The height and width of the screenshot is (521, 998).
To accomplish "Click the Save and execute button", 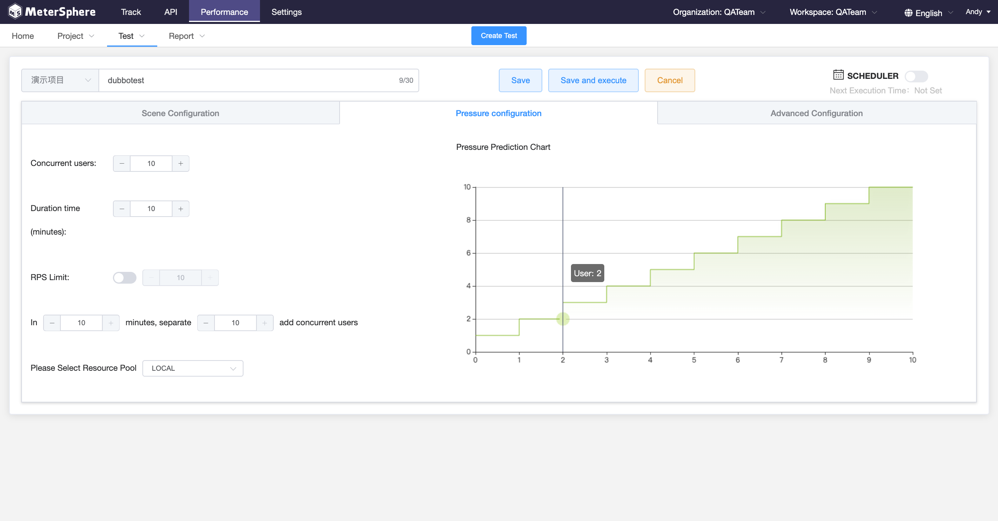I will [593, 80].
